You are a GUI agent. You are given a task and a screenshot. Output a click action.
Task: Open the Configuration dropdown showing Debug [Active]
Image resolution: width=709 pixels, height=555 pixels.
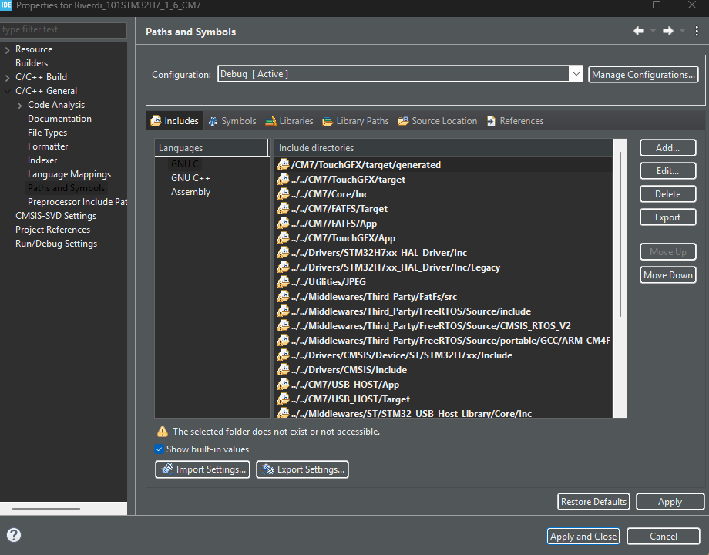[576, 74]
